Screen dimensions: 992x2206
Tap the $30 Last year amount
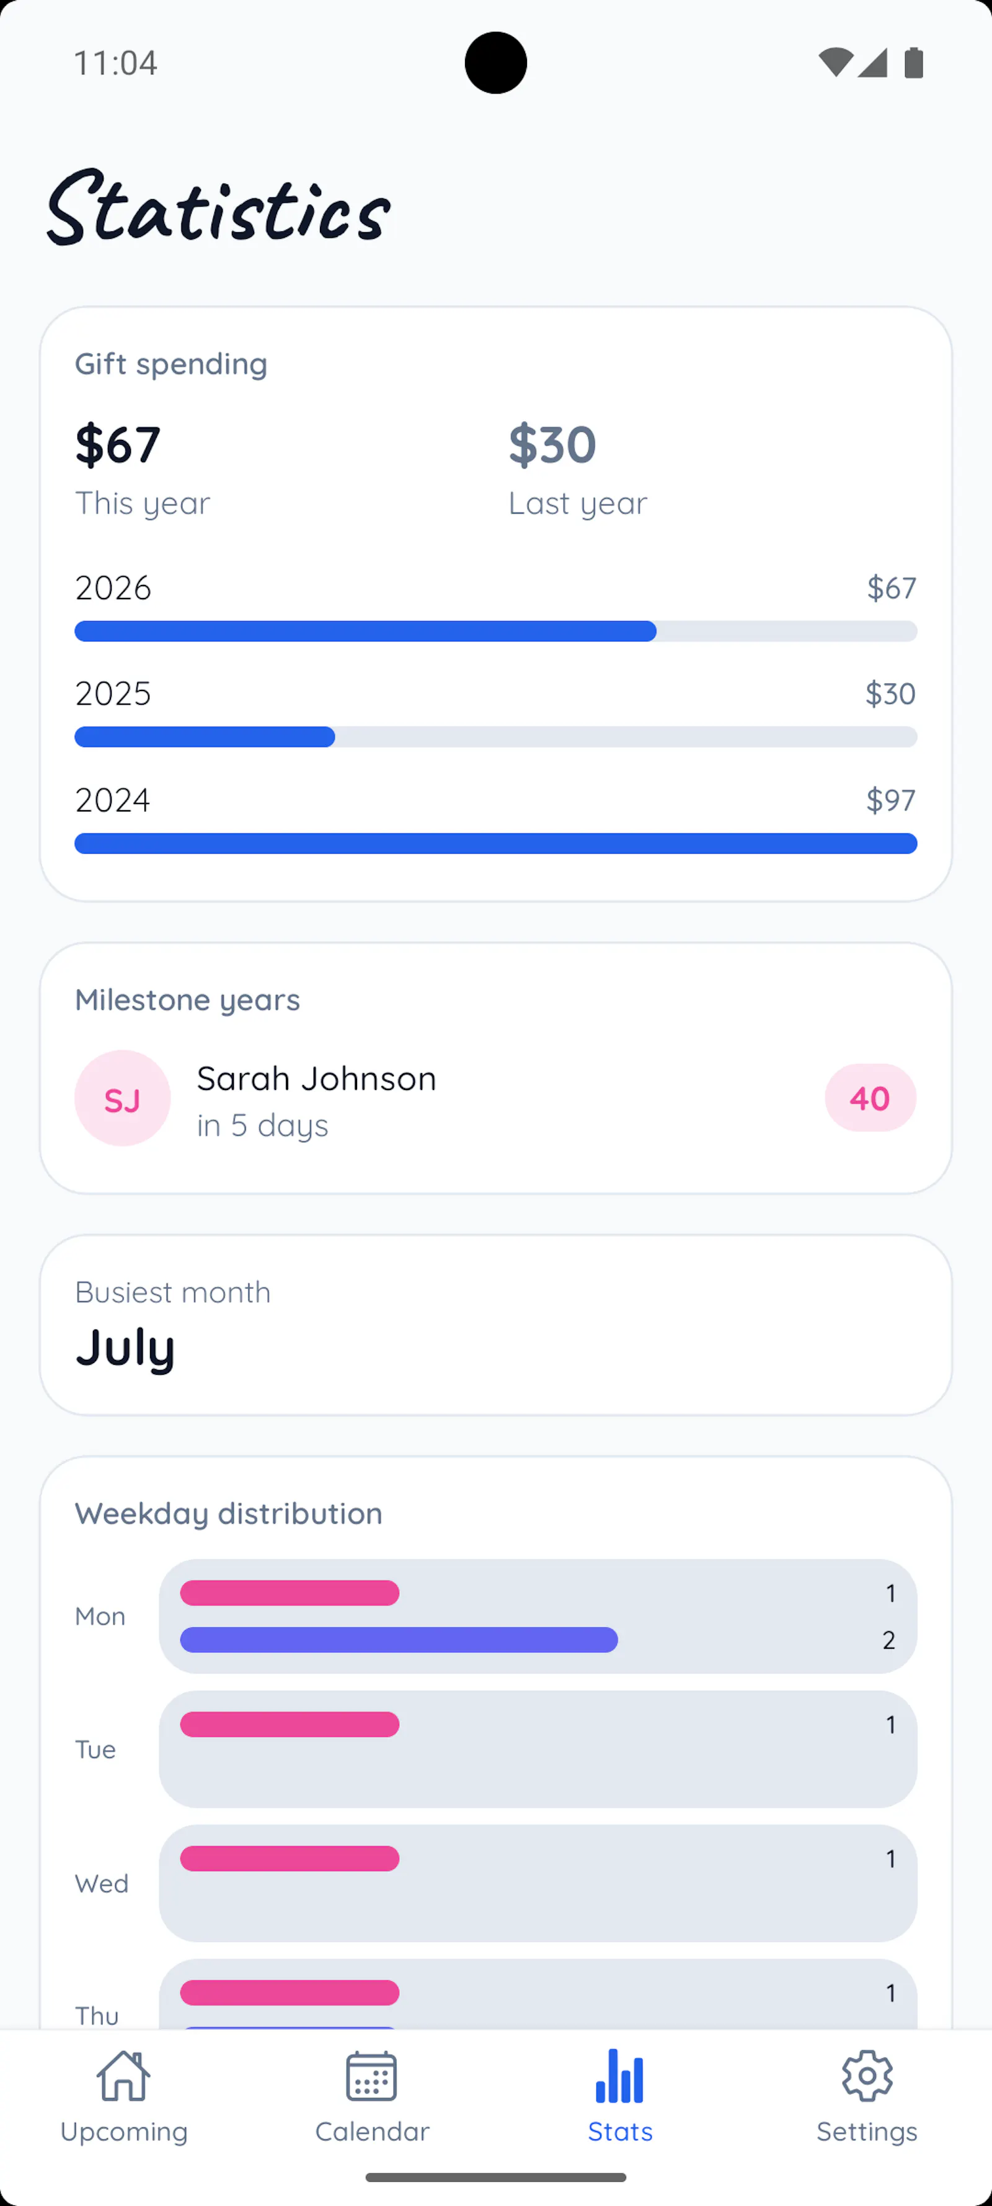552,444
